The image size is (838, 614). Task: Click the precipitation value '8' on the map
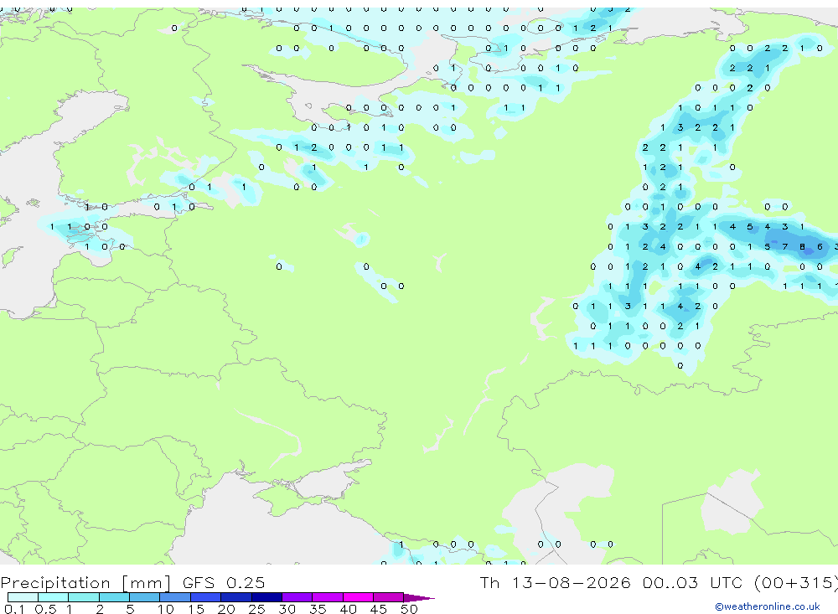coord(802,247)
